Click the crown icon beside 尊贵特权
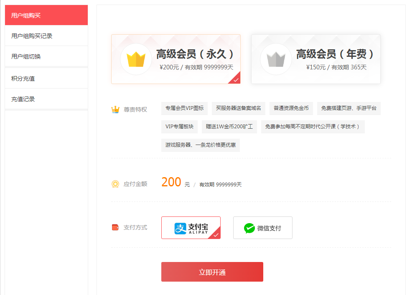This screenshot has height=295, width=407. (115, 109)
